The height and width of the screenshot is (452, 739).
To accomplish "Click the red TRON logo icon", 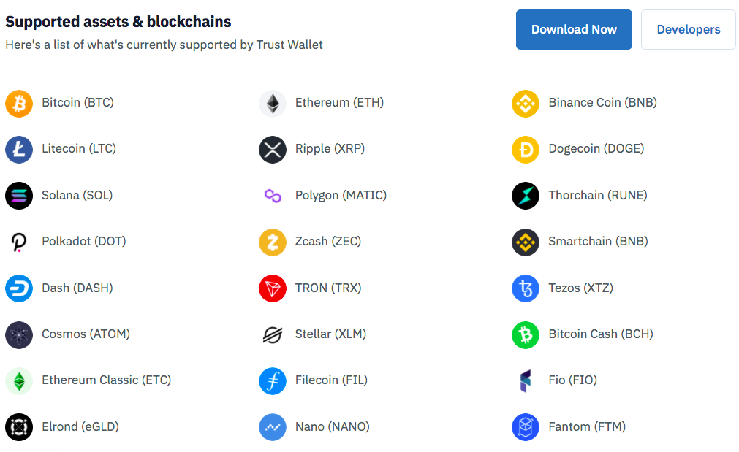I will click(x=273, y=288).
